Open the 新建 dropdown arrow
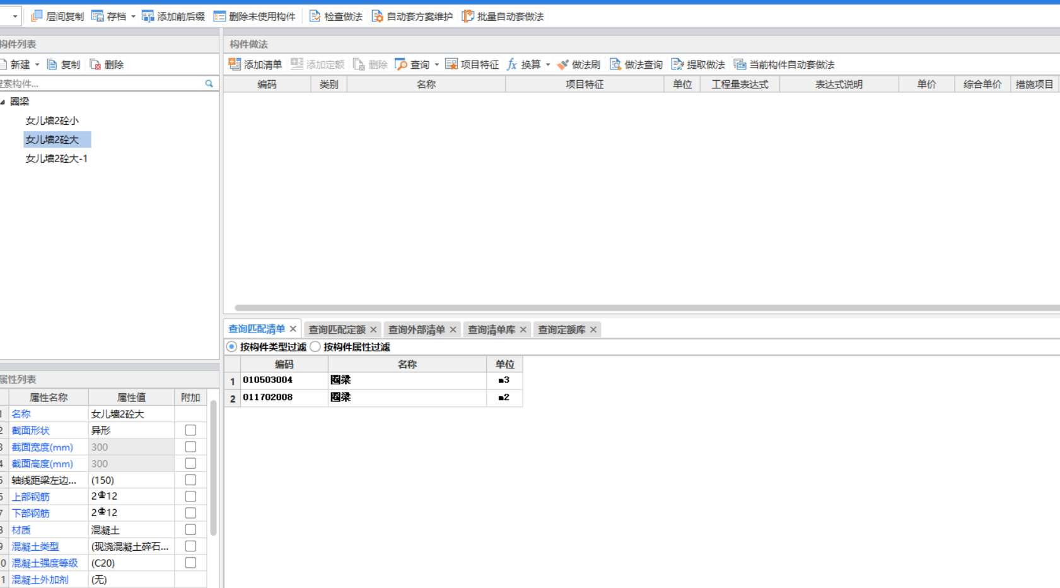1060x588 pixels. (37, 65)
